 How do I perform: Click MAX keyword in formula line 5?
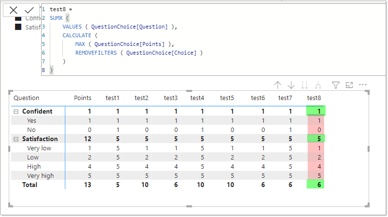point(80,44)
